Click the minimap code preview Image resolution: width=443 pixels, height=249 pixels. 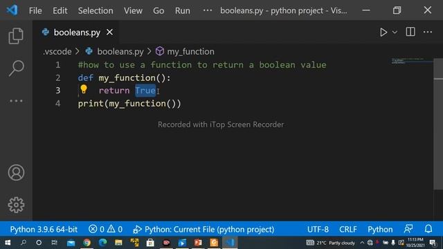[x=412, y=61]
